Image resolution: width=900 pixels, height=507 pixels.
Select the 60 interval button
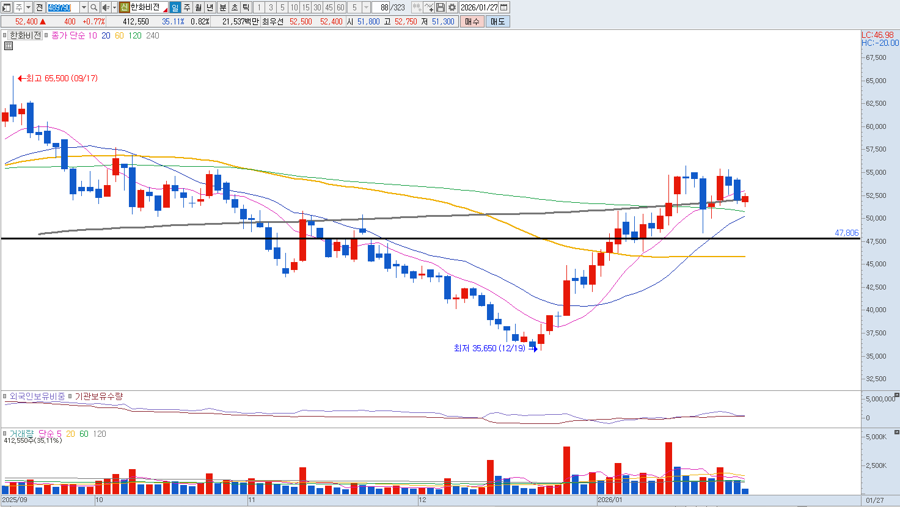[x=340, y=7]
